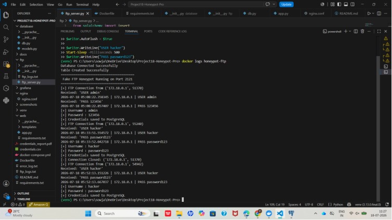Close the ftp_server.py editor tab
This screenshot has width=392, height=220.
[x=88, y=13]
